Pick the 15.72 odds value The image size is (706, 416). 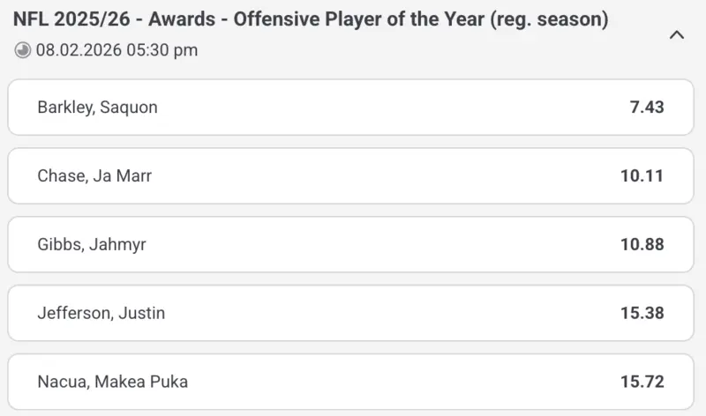coord(642,383)
